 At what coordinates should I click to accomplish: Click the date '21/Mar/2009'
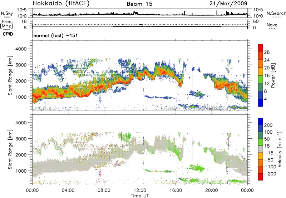(x=228, y=4)
